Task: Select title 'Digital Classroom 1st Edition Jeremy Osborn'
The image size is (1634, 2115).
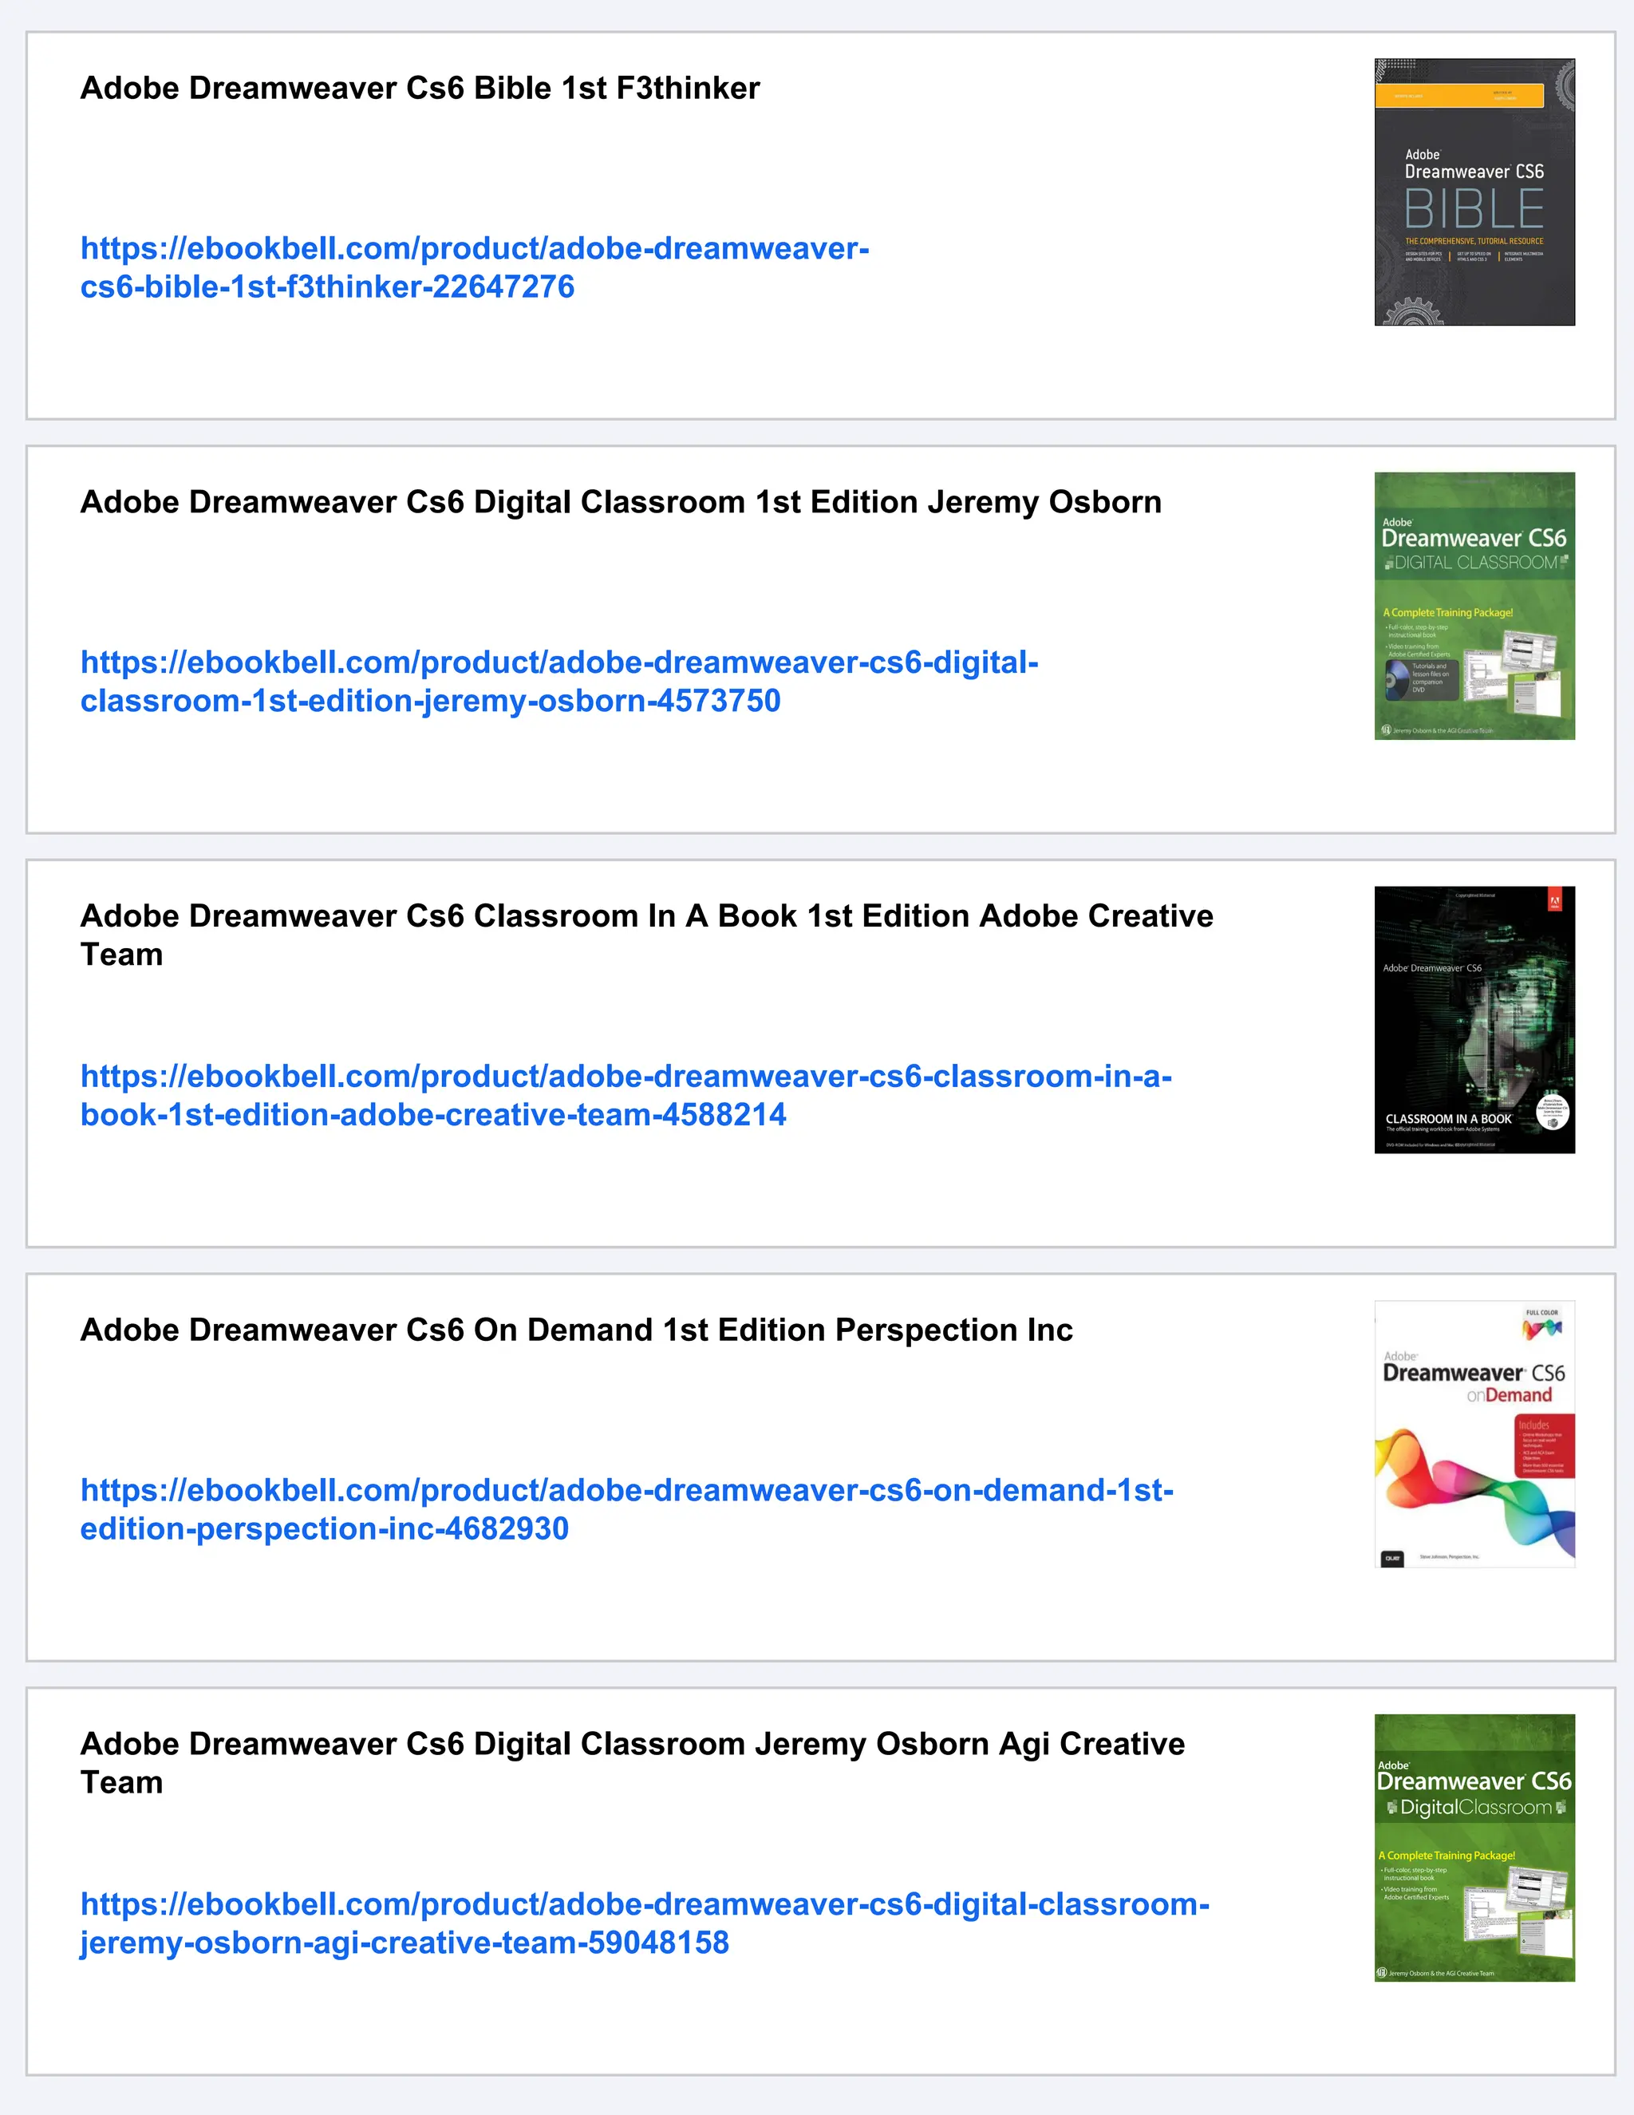Action: click(x=621, y=503)
